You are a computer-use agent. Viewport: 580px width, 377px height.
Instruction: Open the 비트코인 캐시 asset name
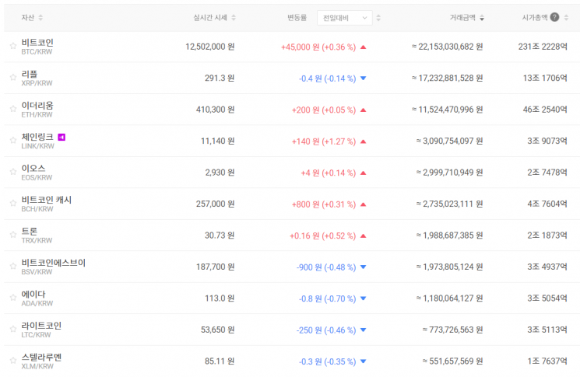pyautogui.click(x=46, y=200)
